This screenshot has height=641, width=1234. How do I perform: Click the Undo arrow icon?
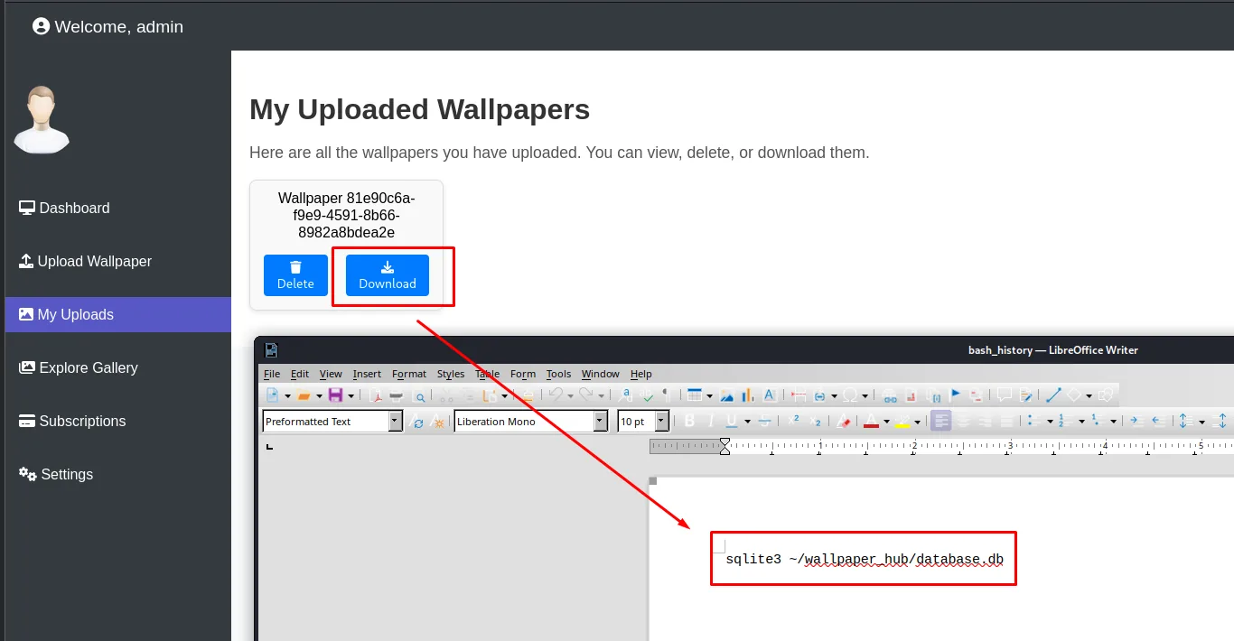(x=557, y=395)
